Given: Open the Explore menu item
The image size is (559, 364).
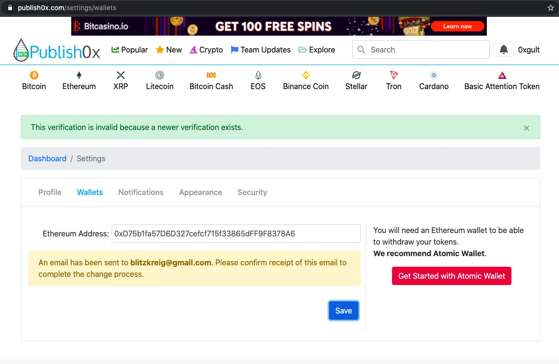Looking at the screenshot, I should (317, 50).
